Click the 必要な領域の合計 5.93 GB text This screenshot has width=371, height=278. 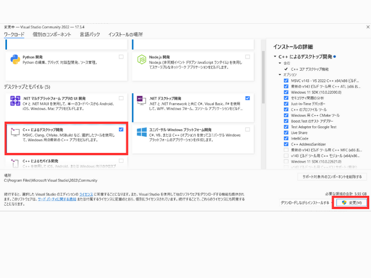[346, 194]
